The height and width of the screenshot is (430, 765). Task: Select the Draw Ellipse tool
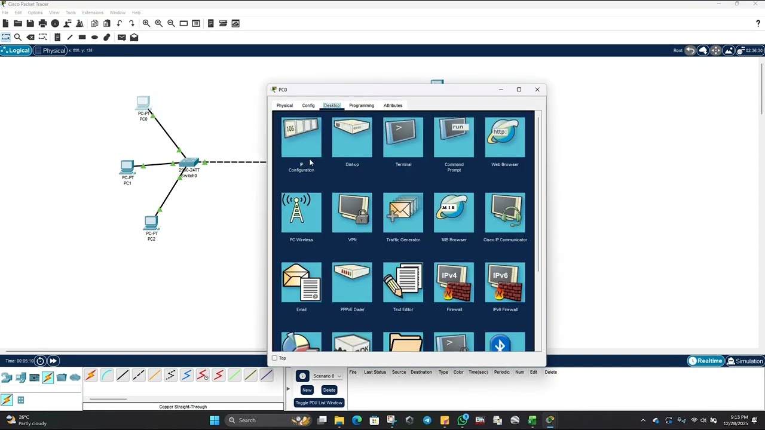coord(94,37)
